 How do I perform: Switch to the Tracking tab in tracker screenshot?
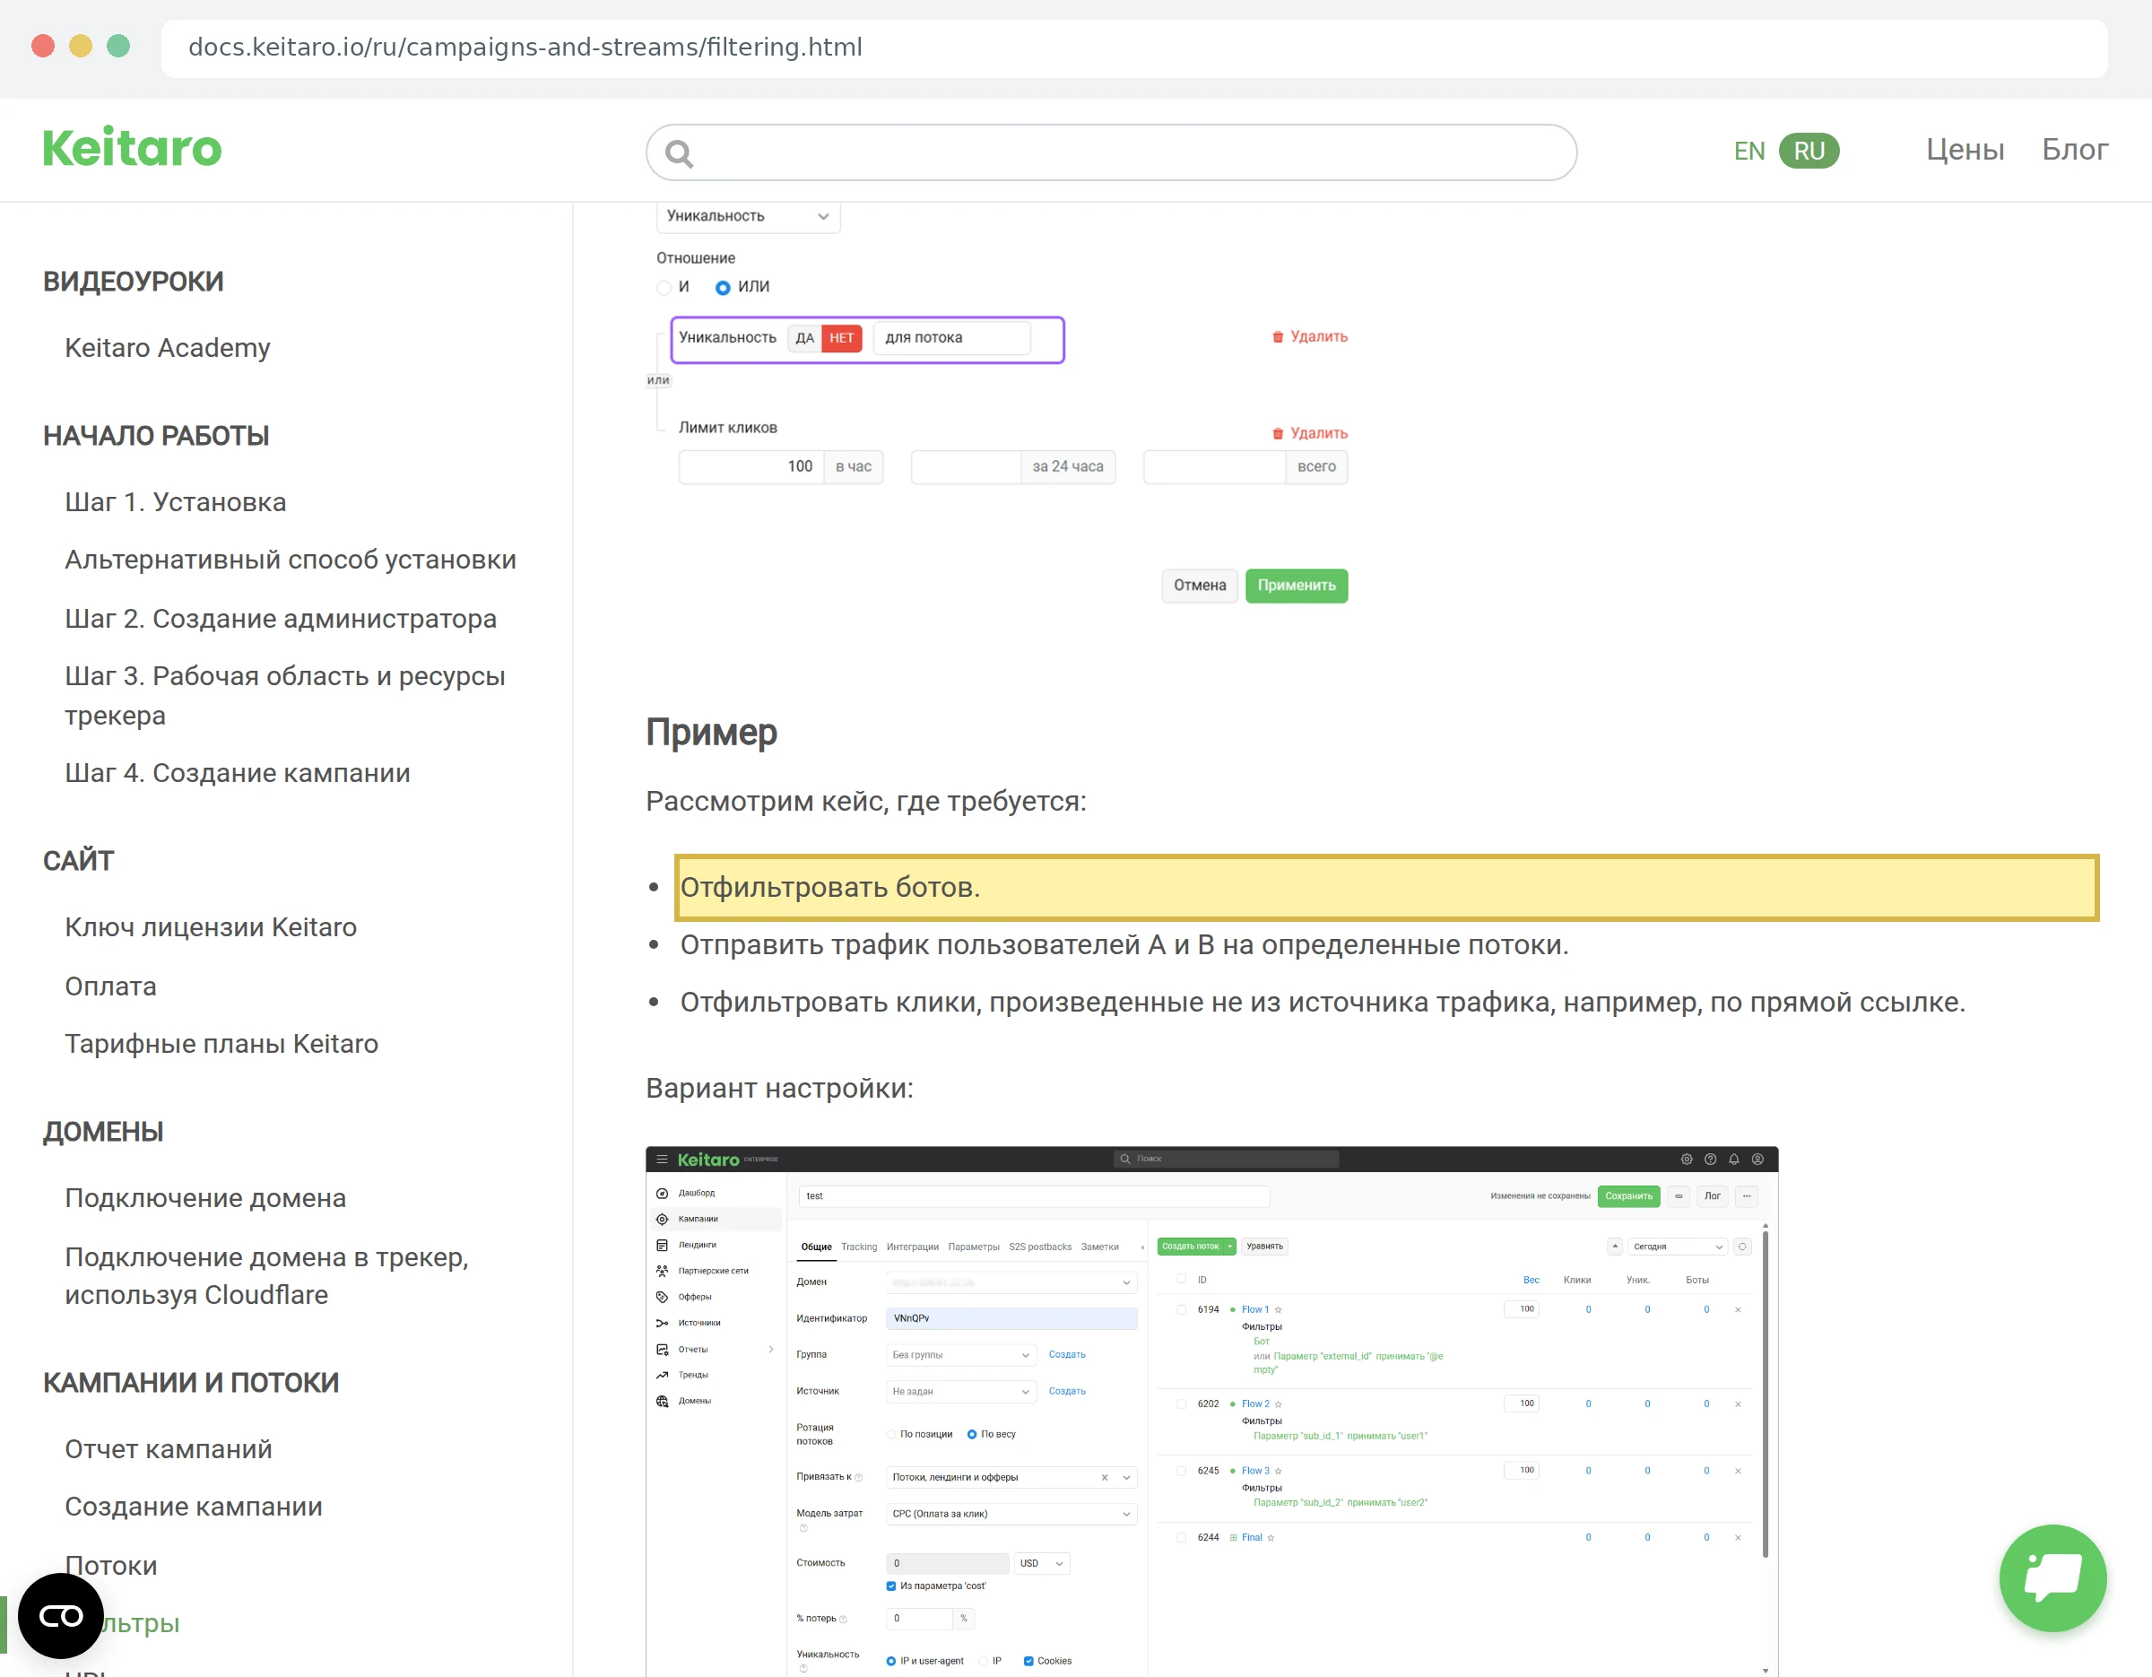[858, 1247]
